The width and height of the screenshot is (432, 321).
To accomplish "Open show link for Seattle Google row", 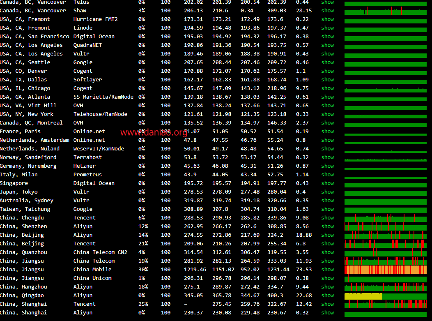I will pos(327,62).
